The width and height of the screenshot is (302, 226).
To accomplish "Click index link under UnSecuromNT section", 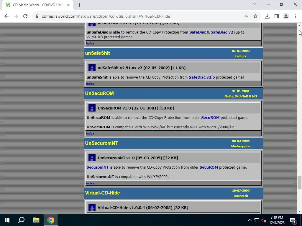I will point(90,183).
